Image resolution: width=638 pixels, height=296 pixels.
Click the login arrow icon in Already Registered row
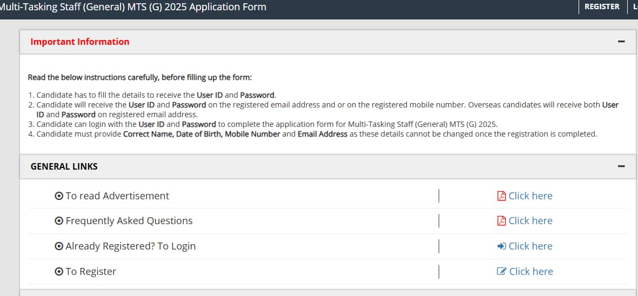(501, 246)
